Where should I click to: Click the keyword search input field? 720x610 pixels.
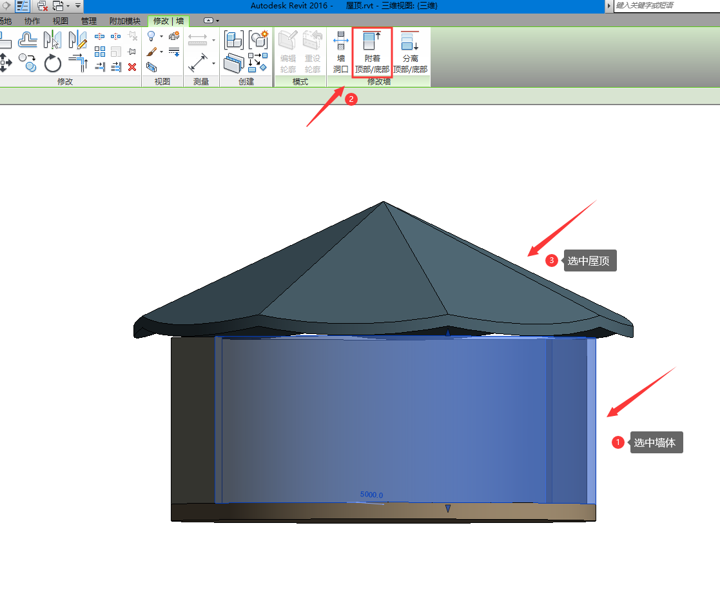tap(666, 6)
